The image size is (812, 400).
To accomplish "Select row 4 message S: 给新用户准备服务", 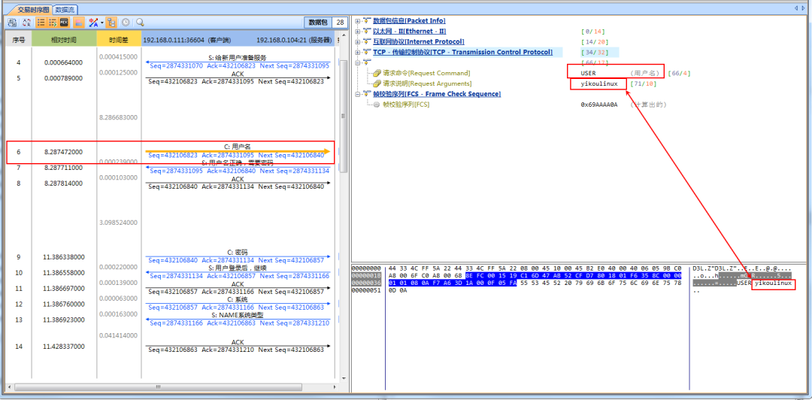I will [238, 57].
